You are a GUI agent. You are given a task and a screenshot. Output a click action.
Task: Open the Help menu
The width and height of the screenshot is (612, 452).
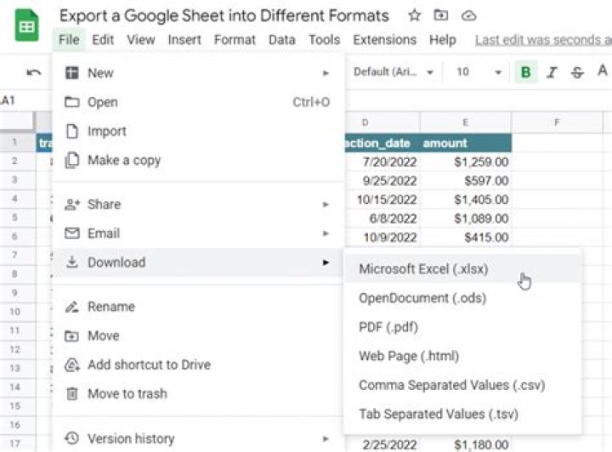coord(443,40)
